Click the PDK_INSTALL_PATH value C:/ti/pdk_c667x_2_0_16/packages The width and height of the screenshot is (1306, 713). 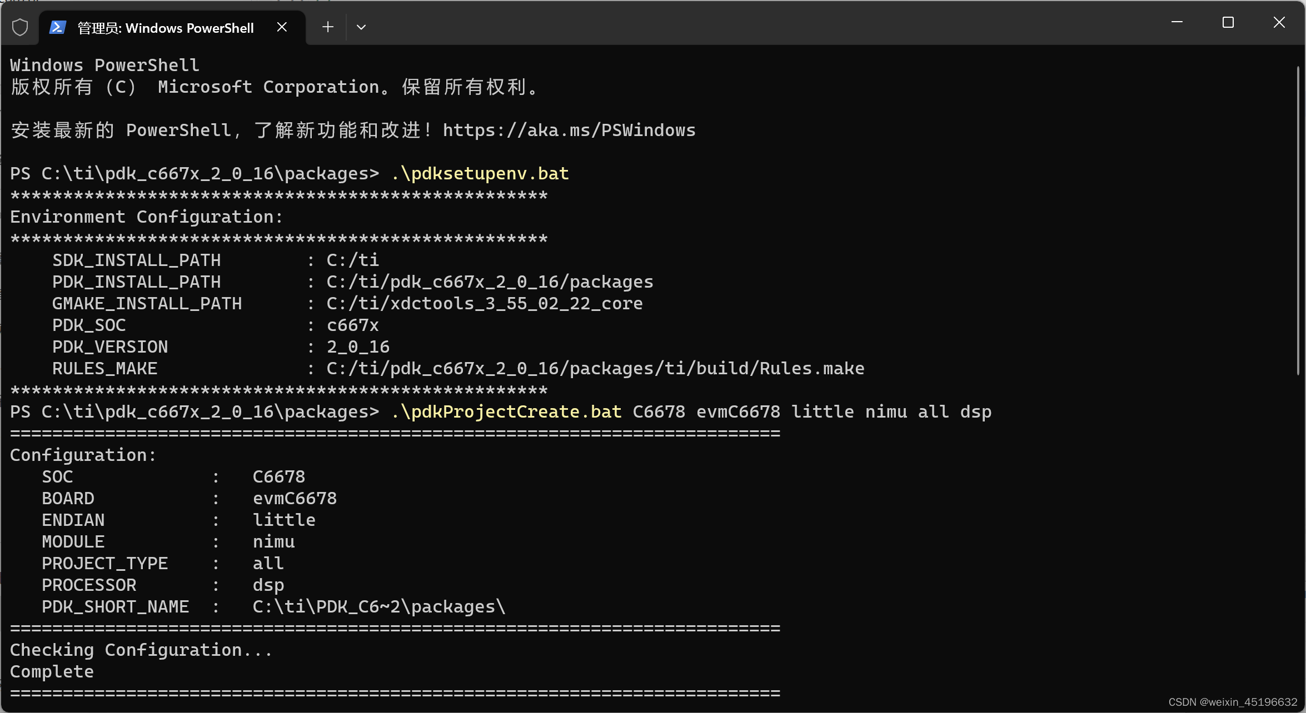(490, 282)
